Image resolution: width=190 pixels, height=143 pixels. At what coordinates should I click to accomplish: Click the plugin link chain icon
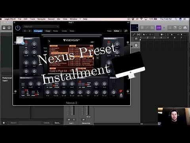126,31
